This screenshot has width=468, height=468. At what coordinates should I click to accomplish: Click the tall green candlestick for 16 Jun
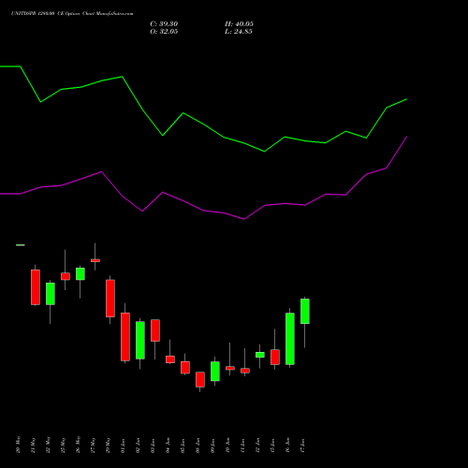[x=290, y=339]
